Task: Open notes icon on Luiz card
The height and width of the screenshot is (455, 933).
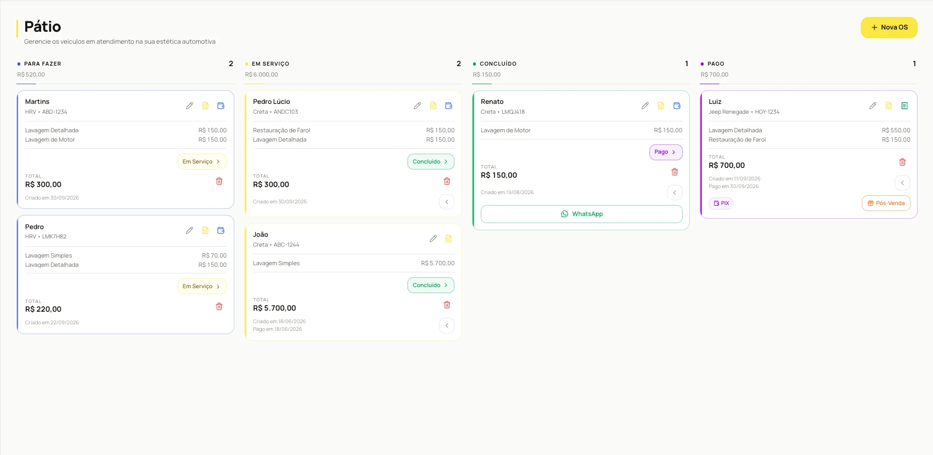Action: pos(889,106)
